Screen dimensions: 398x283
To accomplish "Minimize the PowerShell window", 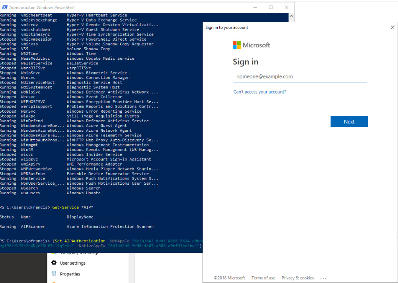I will coord(255,7).
